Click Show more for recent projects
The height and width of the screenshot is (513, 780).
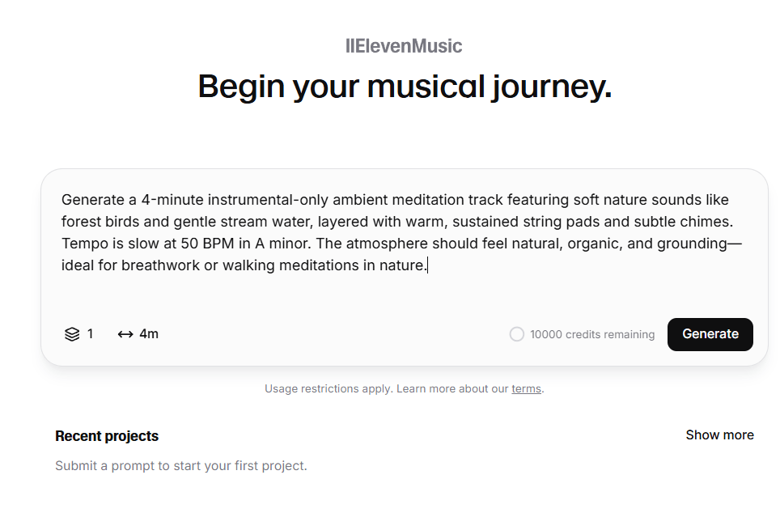pyautogui.click(x=719, y=435)
